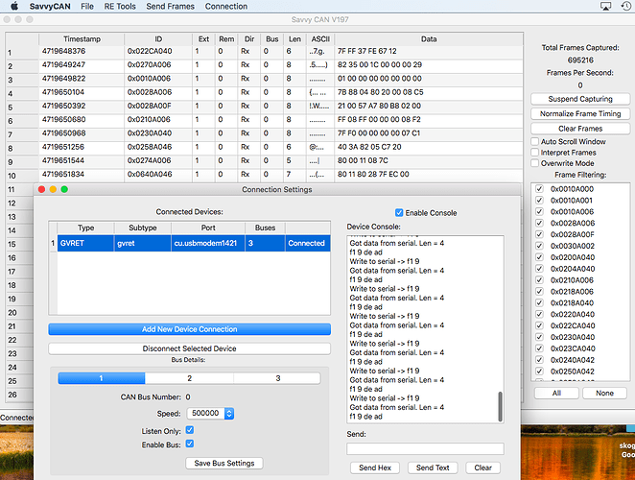Click Send Text button

pyautogui.click(x=433, y=468)
